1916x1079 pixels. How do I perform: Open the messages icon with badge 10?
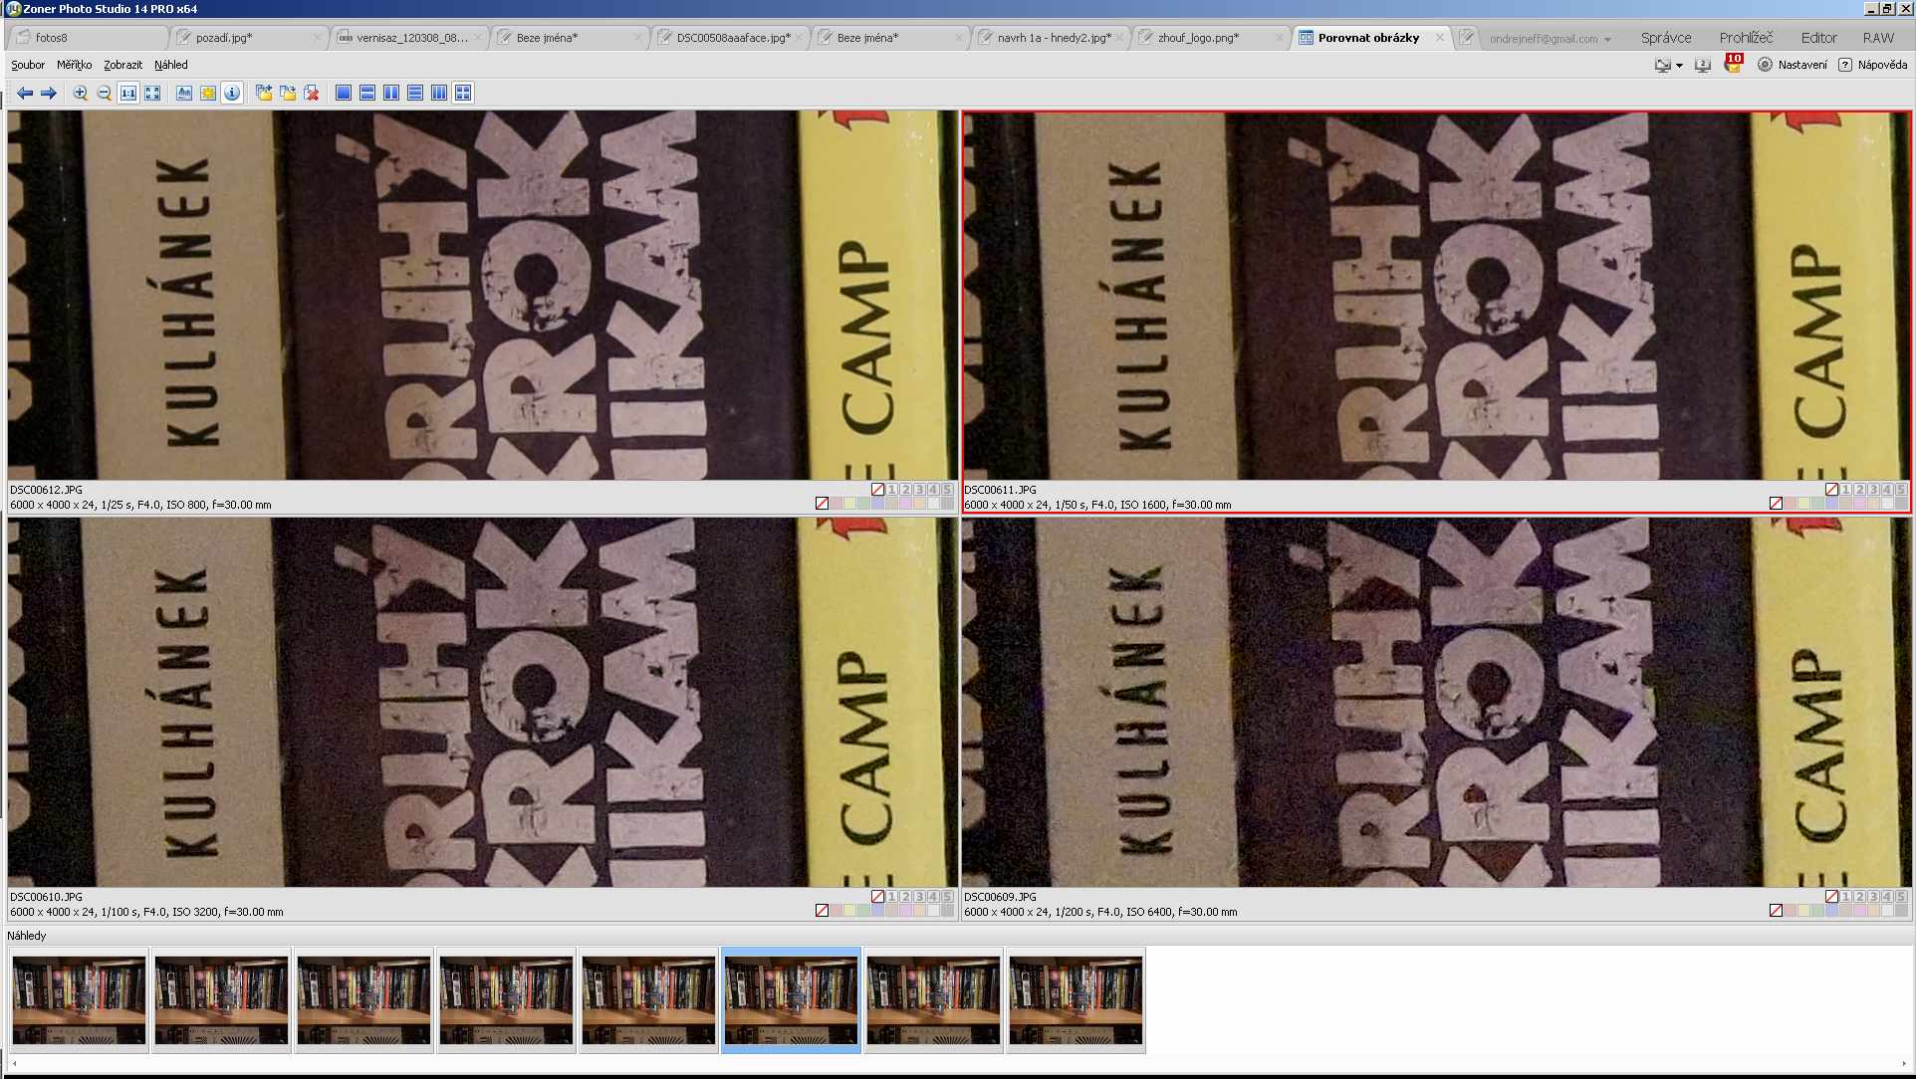coord(1733,65)
